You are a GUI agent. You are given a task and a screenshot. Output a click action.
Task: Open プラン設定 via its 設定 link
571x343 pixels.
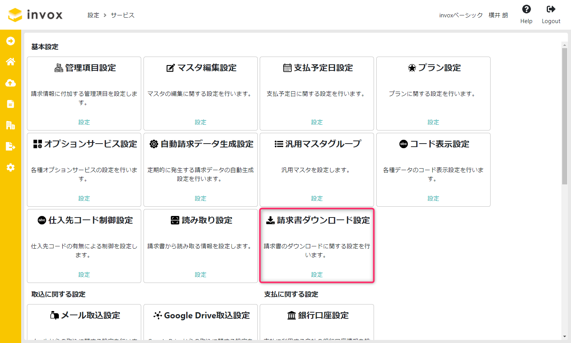(x=433, y=122)
